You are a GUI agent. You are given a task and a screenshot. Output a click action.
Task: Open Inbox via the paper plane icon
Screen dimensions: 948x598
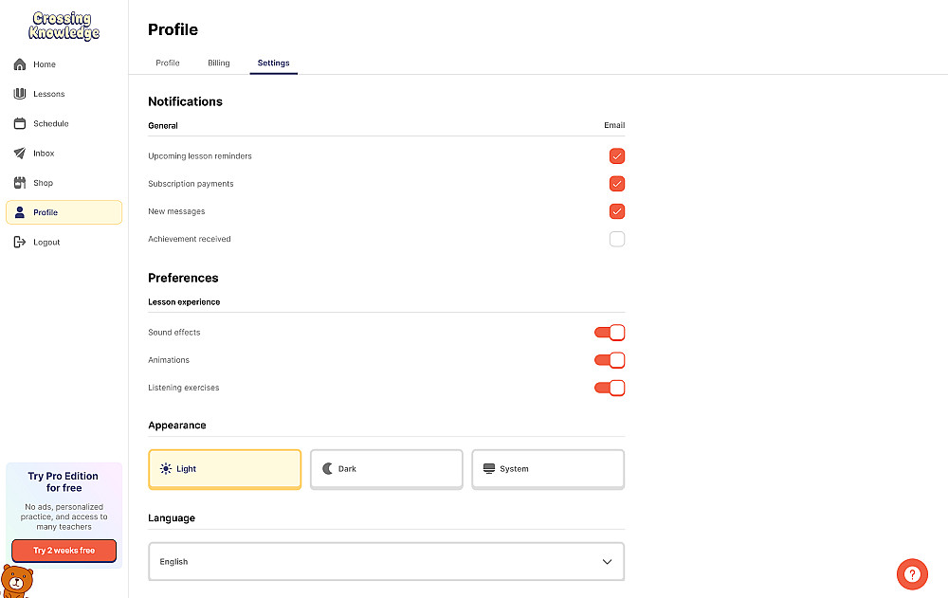[19, 153]
